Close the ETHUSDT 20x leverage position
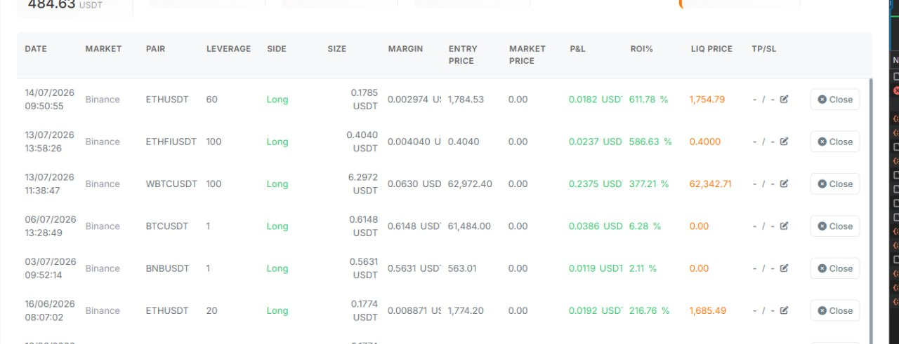The width and height of the screenshot is (899, 344). pyautogui.click(x=834, y=310)
